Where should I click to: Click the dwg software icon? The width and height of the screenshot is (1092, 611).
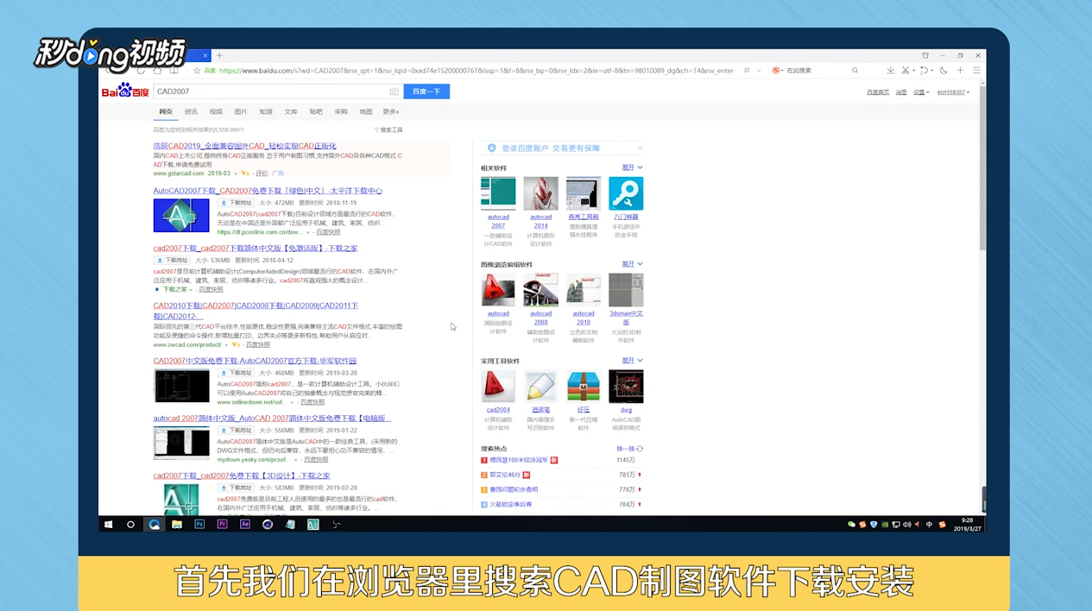pyautogui.click(x=626, y=387)
